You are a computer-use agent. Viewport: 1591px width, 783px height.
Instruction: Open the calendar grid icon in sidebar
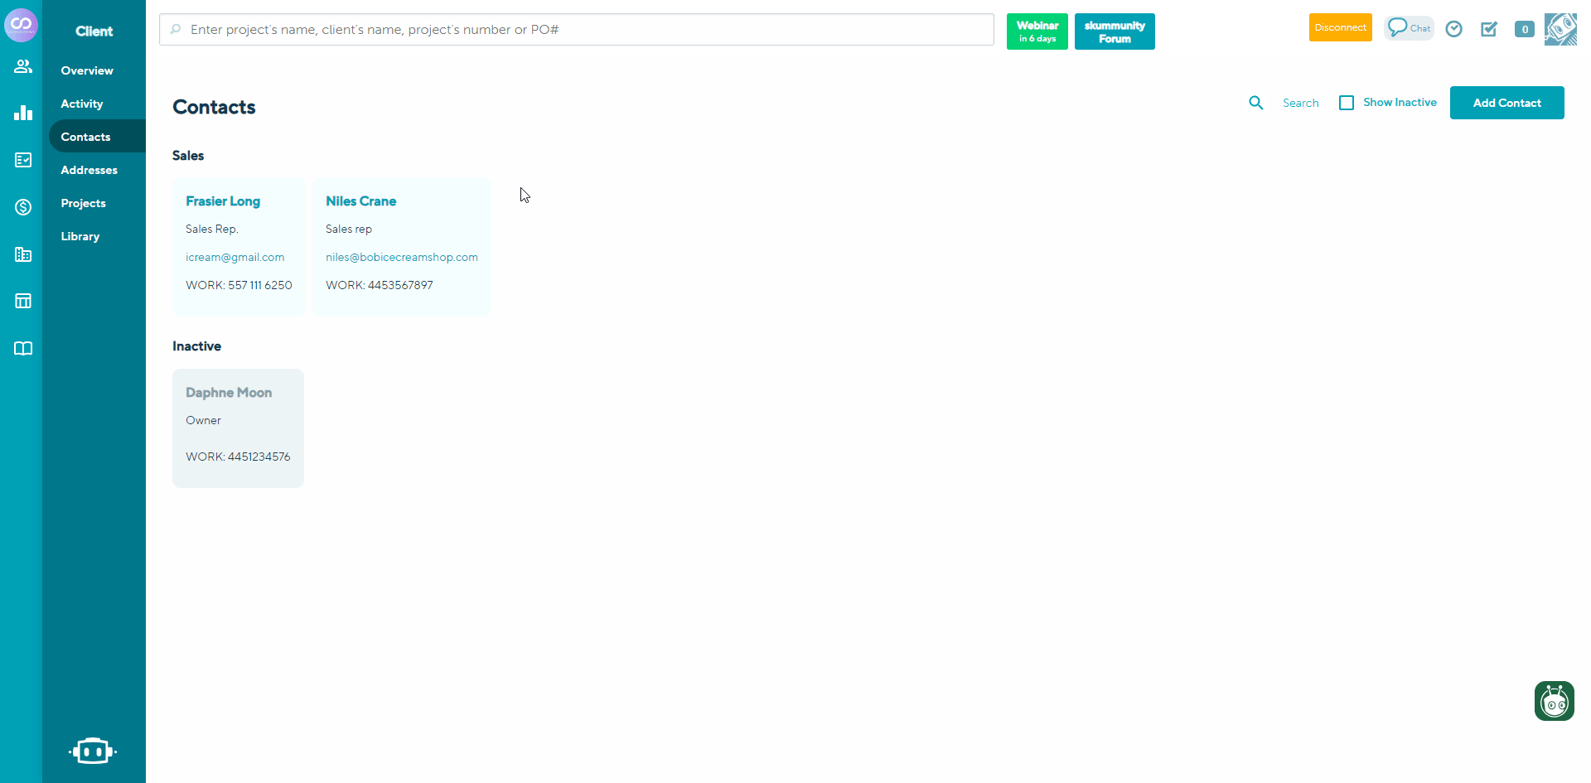[22, 301]
